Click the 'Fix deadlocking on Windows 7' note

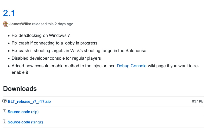pyautogui.click(x=41, y=36)
